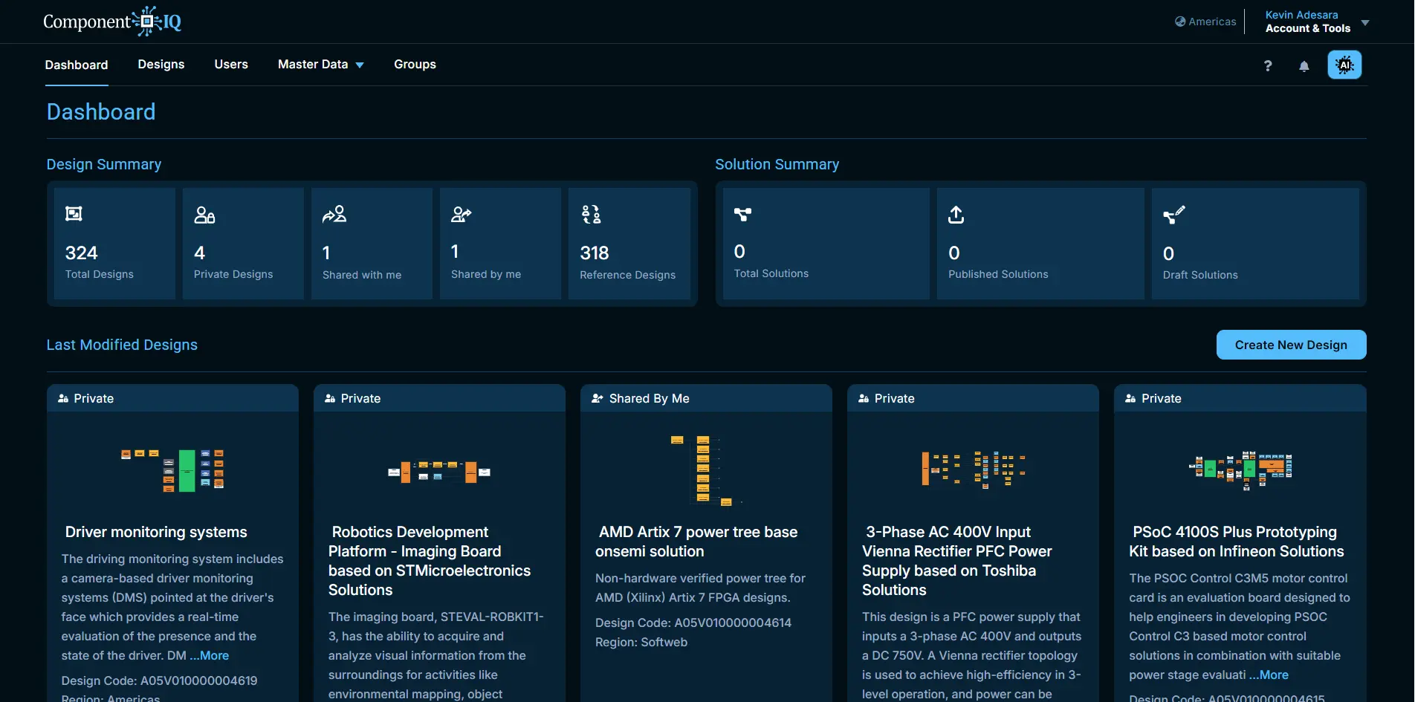Click the Shared by me icon

pyautogui.click(x=462, y=215)
